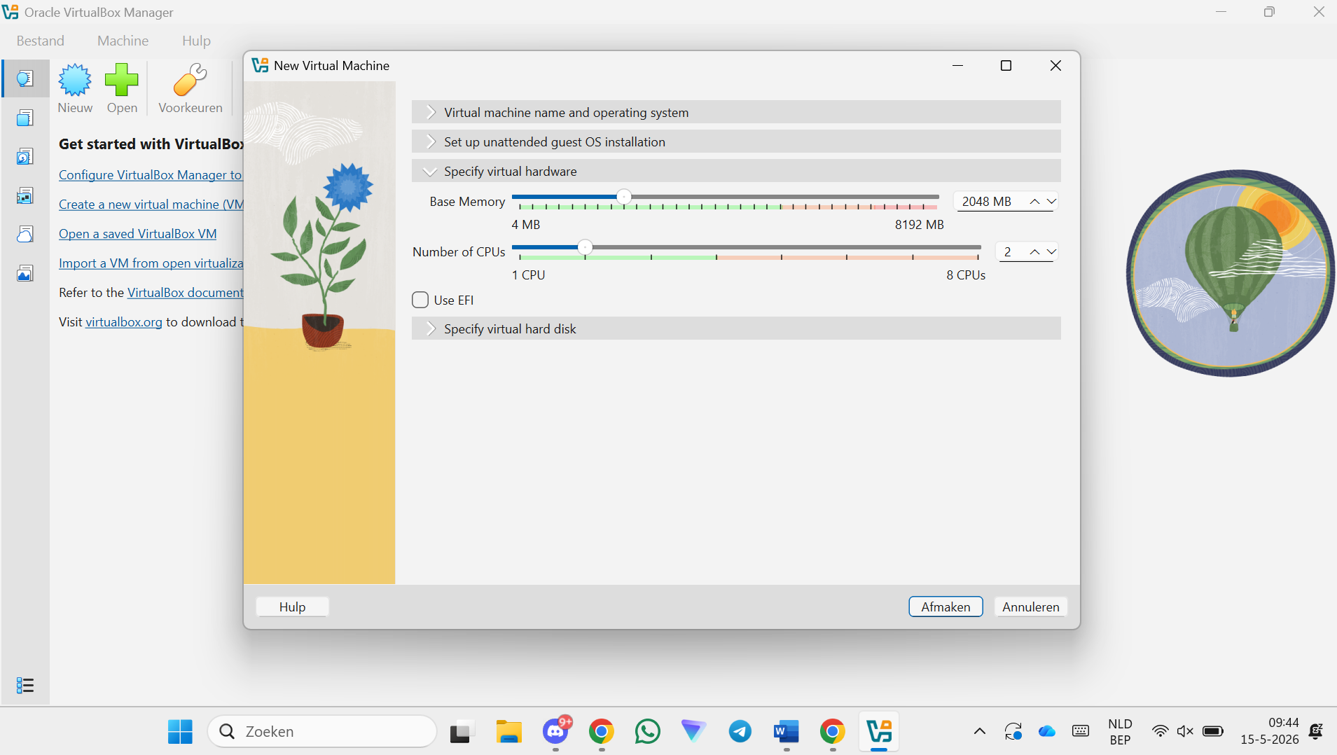1337x755 pixels.
Task: Click the Base Memory slider handle
Action: coord(623,197)
